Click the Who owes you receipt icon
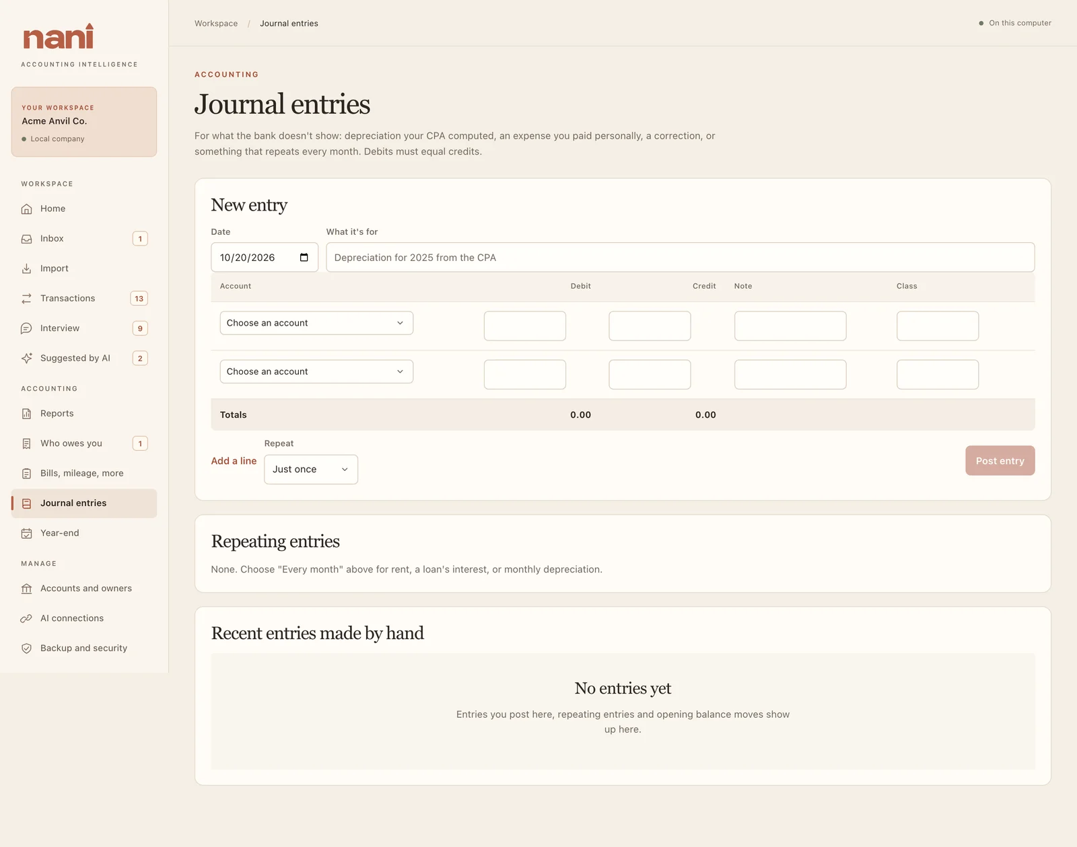The image size is (1077, 847). 26,443
